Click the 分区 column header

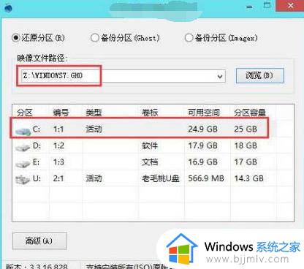(24, 113)
